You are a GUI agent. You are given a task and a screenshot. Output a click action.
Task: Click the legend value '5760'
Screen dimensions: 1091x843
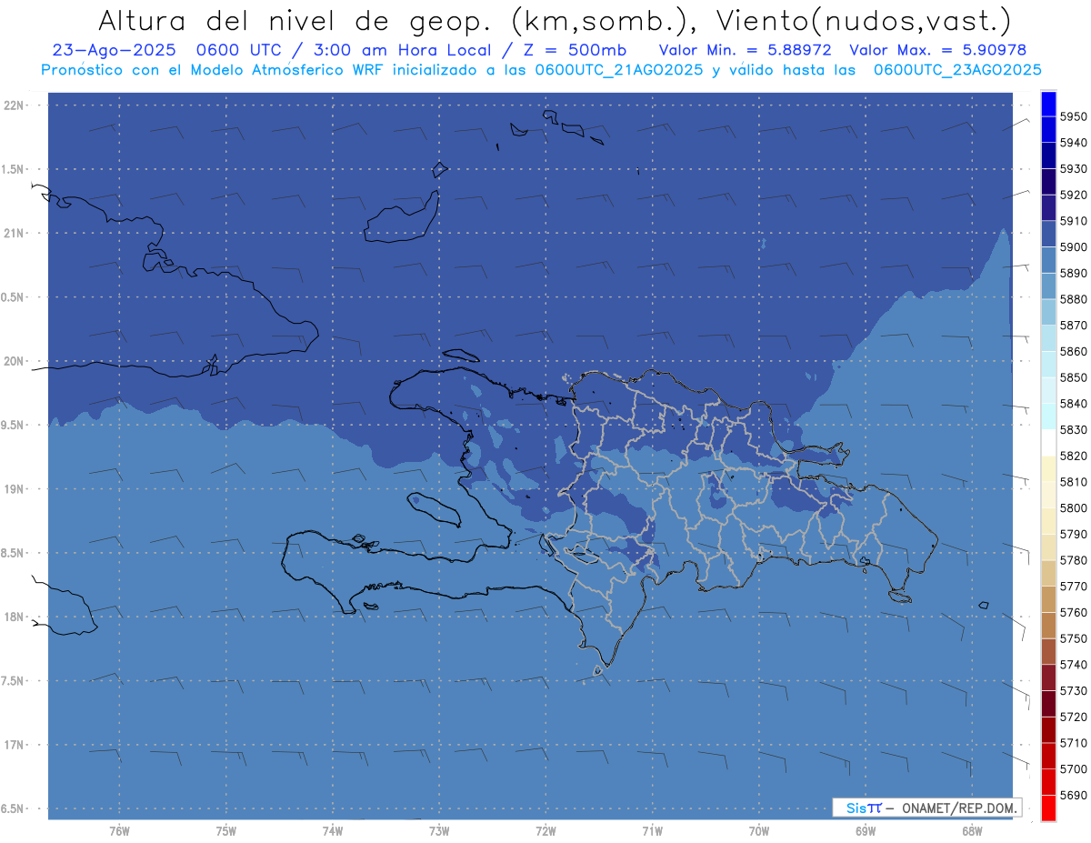1073,612
